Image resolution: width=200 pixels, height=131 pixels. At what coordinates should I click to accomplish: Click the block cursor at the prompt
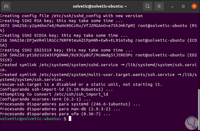[x=70, y=119]
